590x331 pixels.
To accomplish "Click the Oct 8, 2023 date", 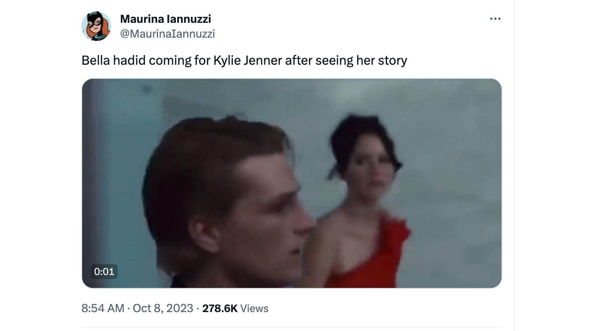I will pos(163,308).
